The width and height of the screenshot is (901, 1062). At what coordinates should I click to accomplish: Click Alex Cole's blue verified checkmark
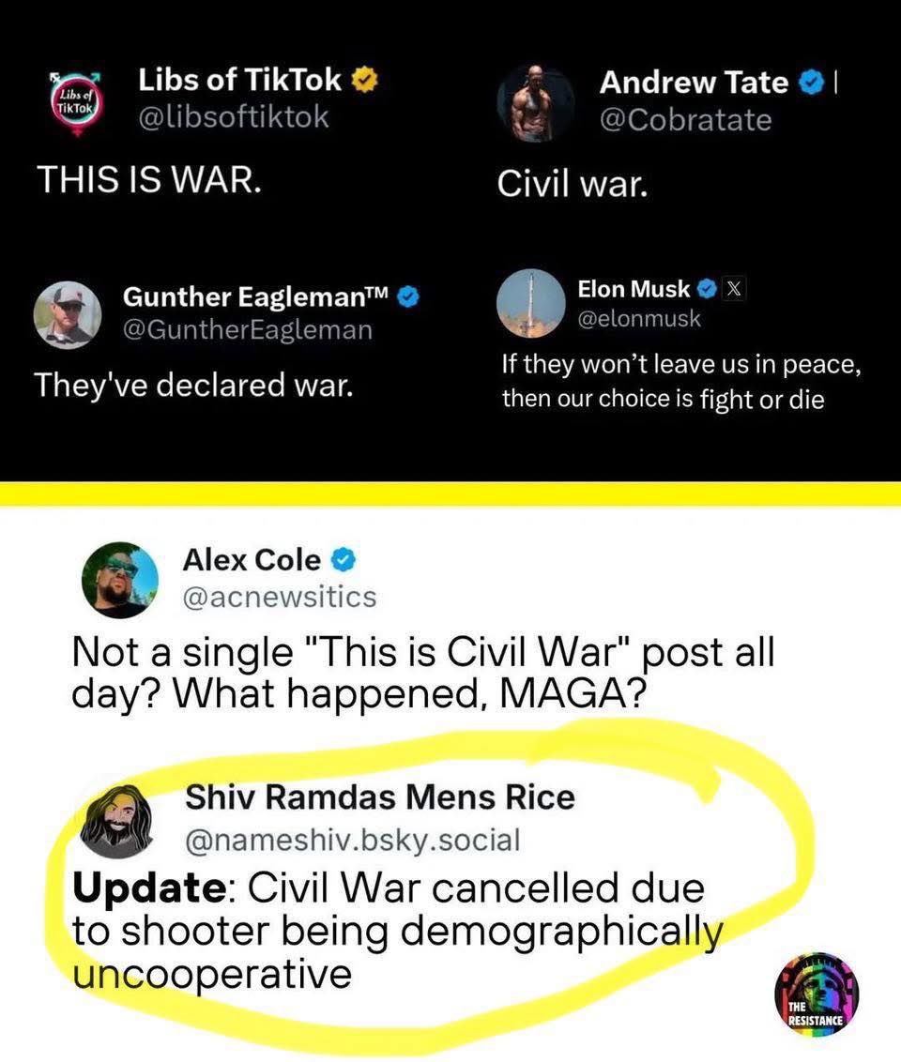pyautogui.click(x=344, y=560)
